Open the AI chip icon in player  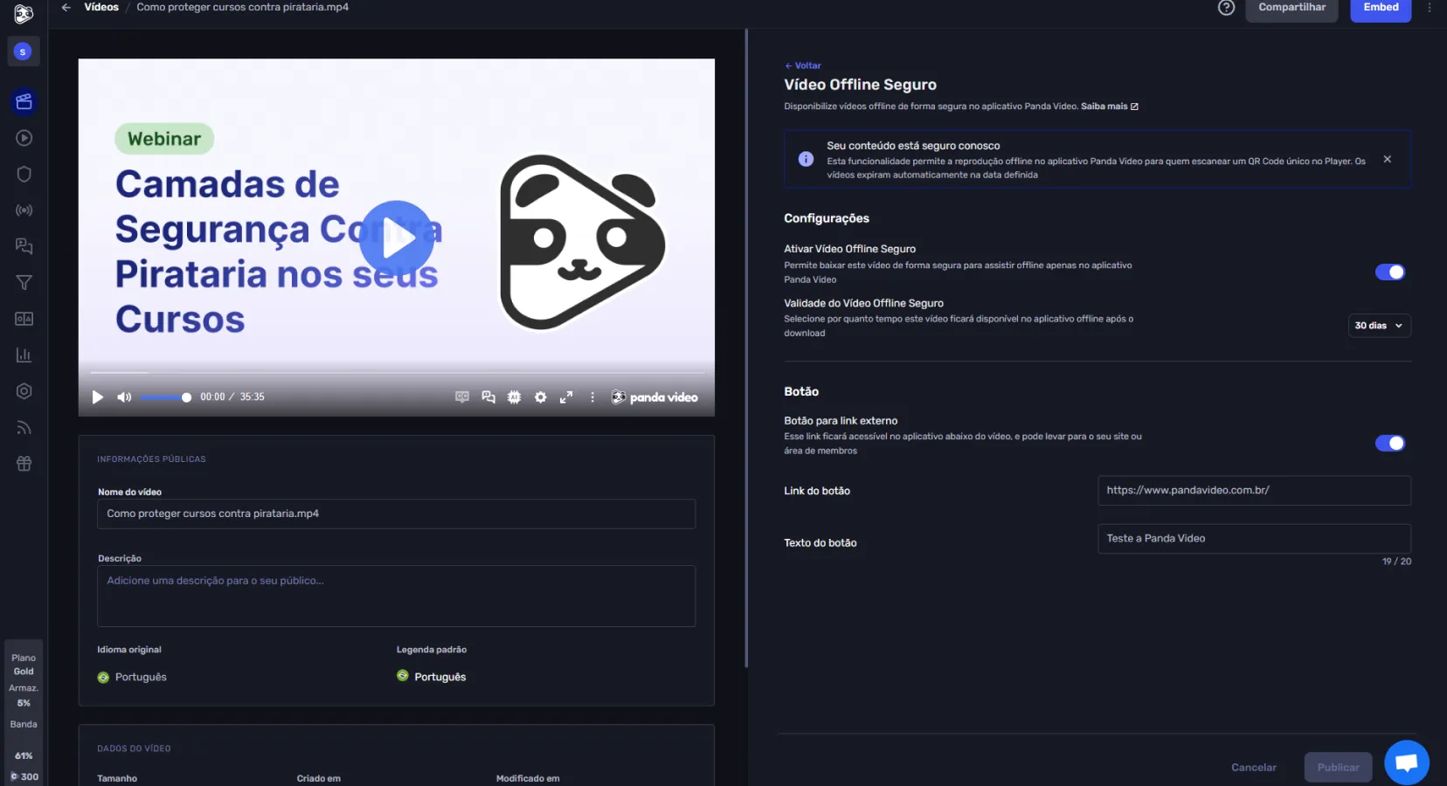tap(514, 397)
